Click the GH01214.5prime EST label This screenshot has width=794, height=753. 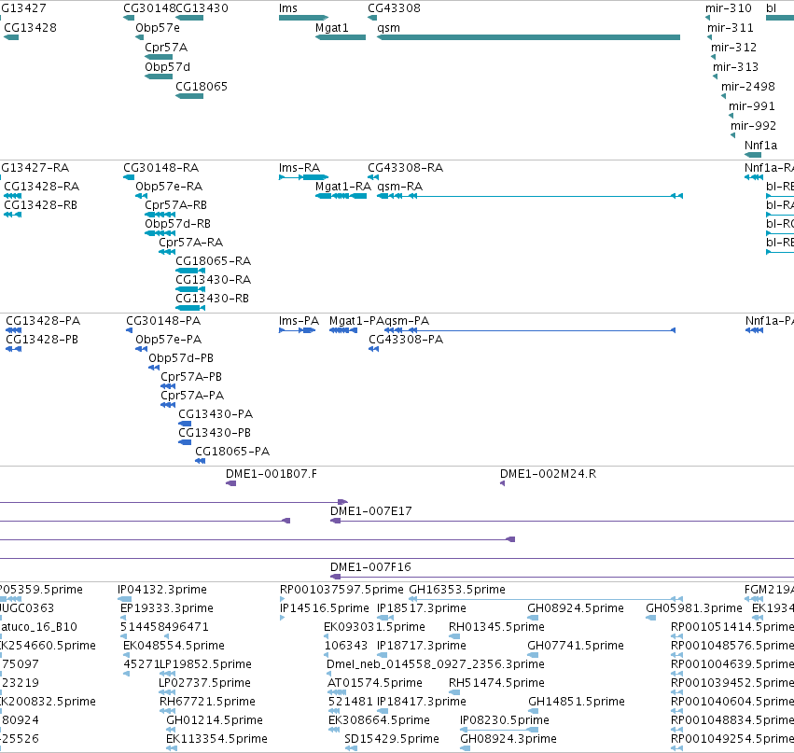(215, 720)
